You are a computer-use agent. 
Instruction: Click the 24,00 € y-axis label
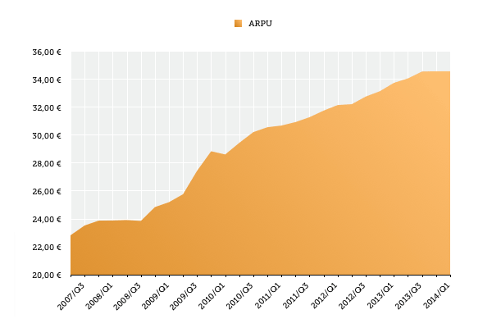[x=47, y=220]
